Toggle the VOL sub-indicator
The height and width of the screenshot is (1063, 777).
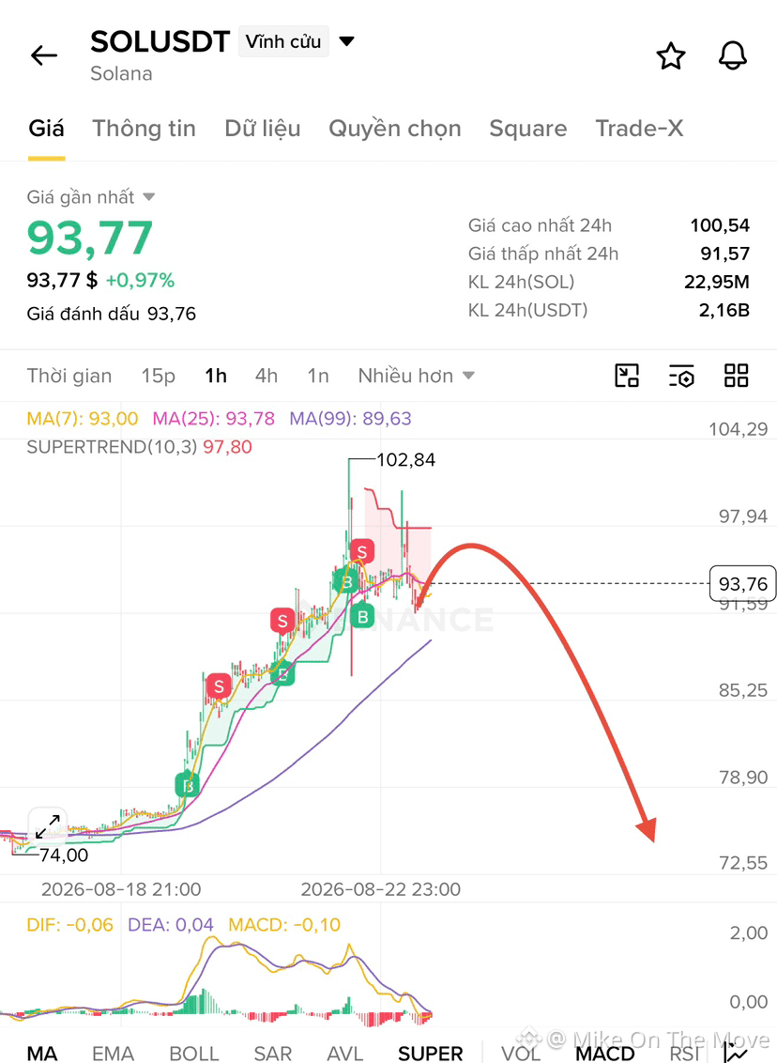coord(520,1053)
